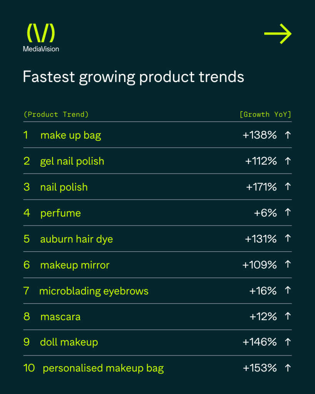Screen dimensions: 315x394
Task: Click the up arrow beside +153%
Action: pyautogui.click(x=287, y=368)
